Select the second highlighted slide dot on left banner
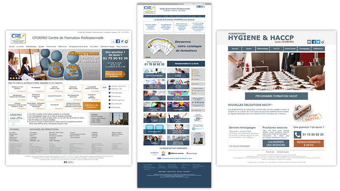The height and width of the screenshot is (191, 340). [x=13, y=79]
